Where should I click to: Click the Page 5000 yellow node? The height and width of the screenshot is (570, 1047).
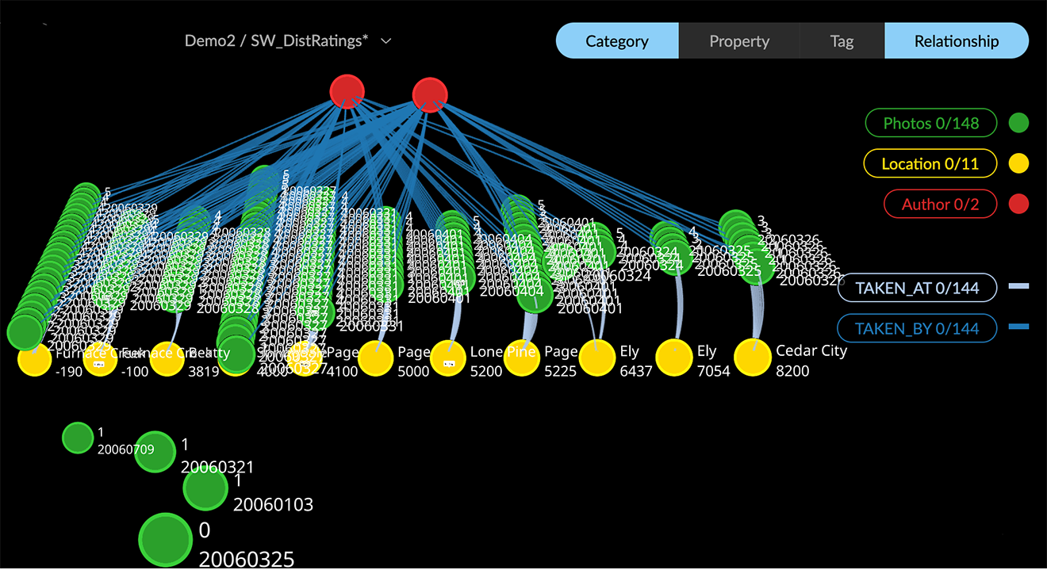coord(375,359)
